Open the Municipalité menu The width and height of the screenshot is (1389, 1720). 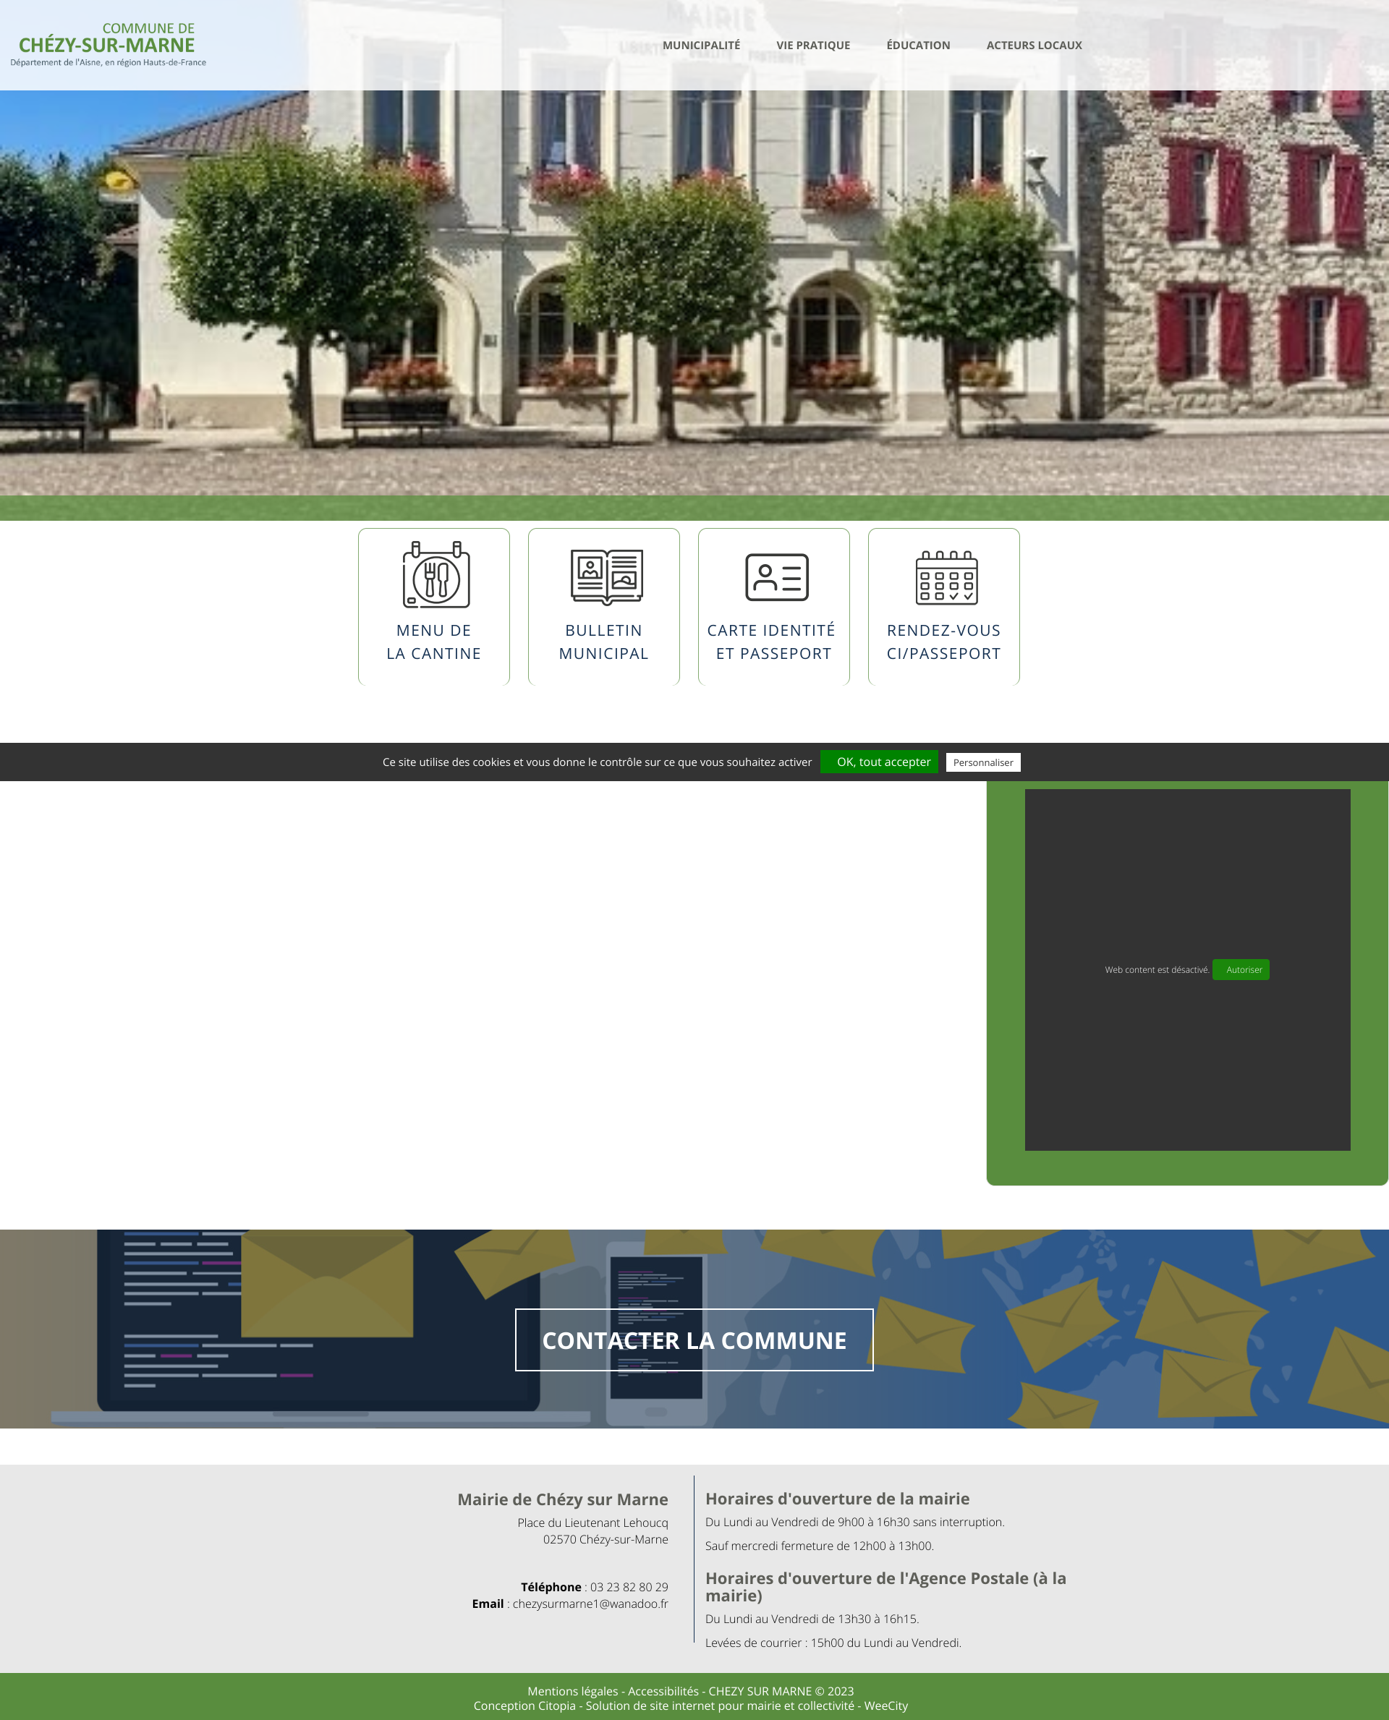coord(701,46)
